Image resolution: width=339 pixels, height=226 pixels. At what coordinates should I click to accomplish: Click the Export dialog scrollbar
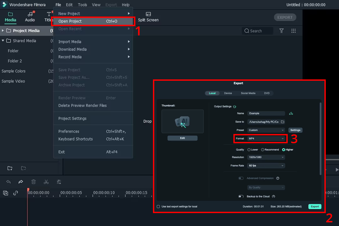(320, 139)
